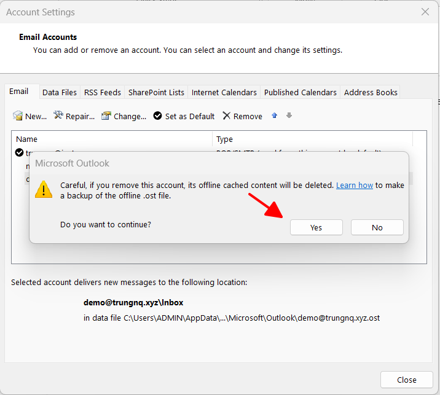Confirm removal by clicking Yes
The width and height of the screenshot is (440, 395).
tap(316, 227)
